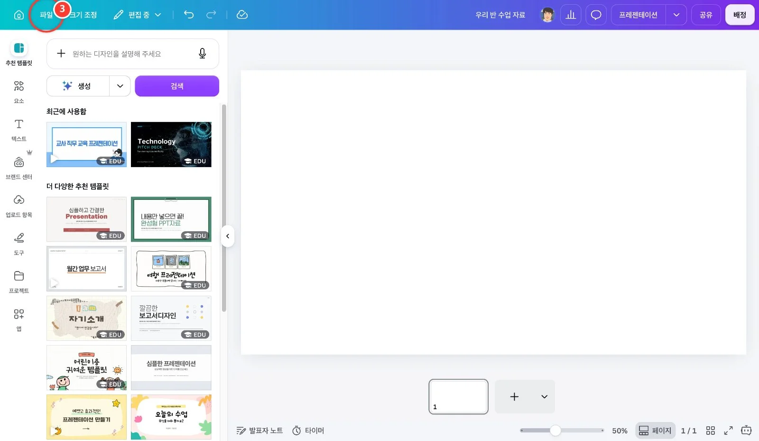Click the 공유 share button

(x=706, y=15)
